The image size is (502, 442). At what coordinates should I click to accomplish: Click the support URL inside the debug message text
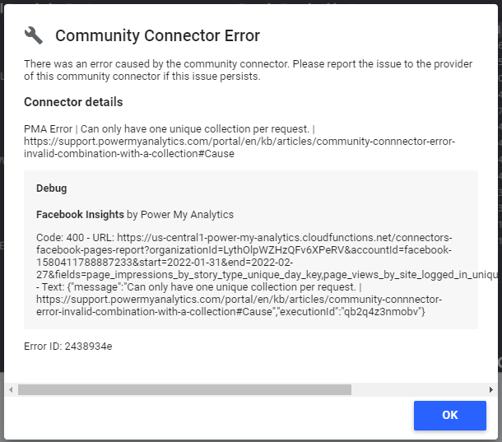[x=239, y=299]
